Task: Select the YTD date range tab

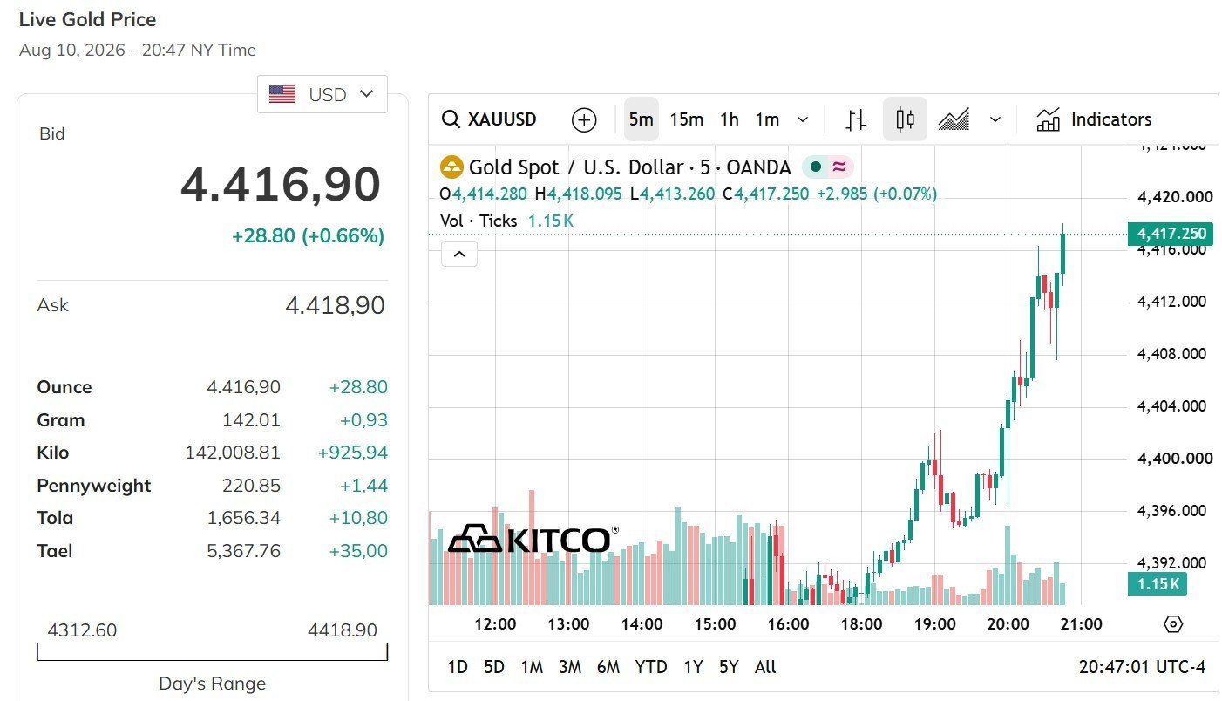Action: (651, 667)
